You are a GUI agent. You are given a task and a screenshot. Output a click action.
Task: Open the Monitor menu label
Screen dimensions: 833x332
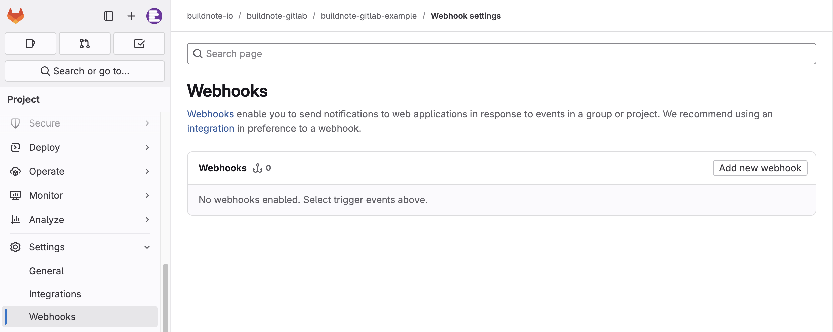46,195
